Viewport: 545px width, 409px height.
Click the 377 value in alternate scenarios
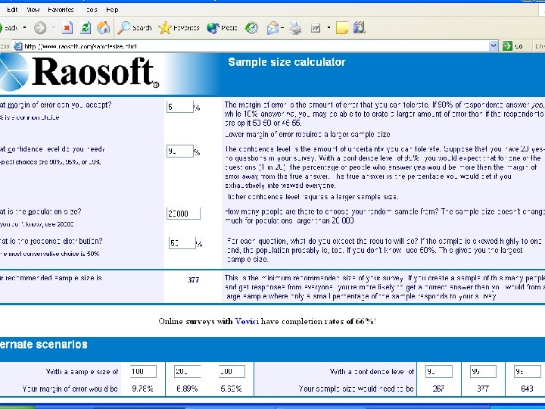pyautogui.click(x=483, y=389)
